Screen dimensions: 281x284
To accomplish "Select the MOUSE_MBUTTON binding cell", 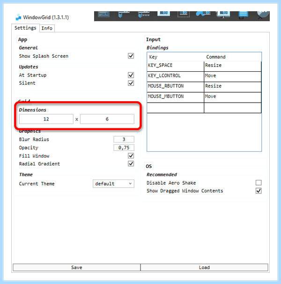I will [175, 97].
